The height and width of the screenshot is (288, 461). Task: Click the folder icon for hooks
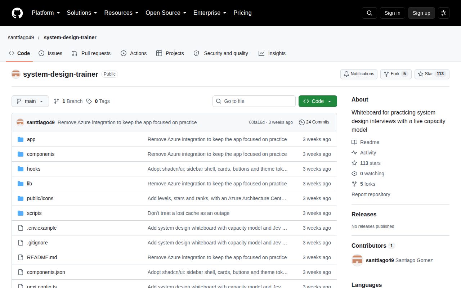pyautogui.click(x=21, y=169)
